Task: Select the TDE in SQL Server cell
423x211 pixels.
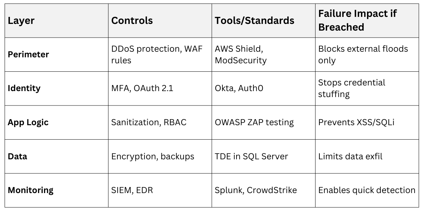Action: coord(251,156)
